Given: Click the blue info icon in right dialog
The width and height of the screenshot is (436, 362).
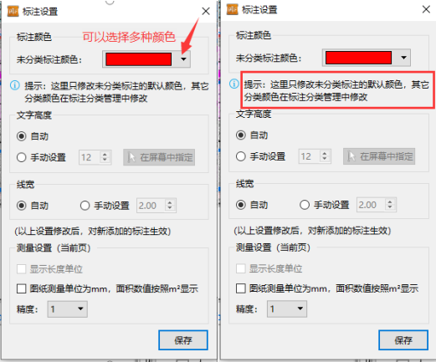Looking at the screenshot, I should point(234,84).
